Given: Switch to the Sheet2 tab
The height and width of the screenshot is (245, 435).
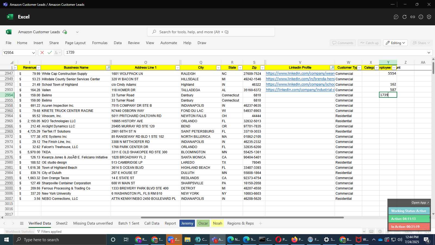Looking at the screenshot, I should click(x=62, y=223).
